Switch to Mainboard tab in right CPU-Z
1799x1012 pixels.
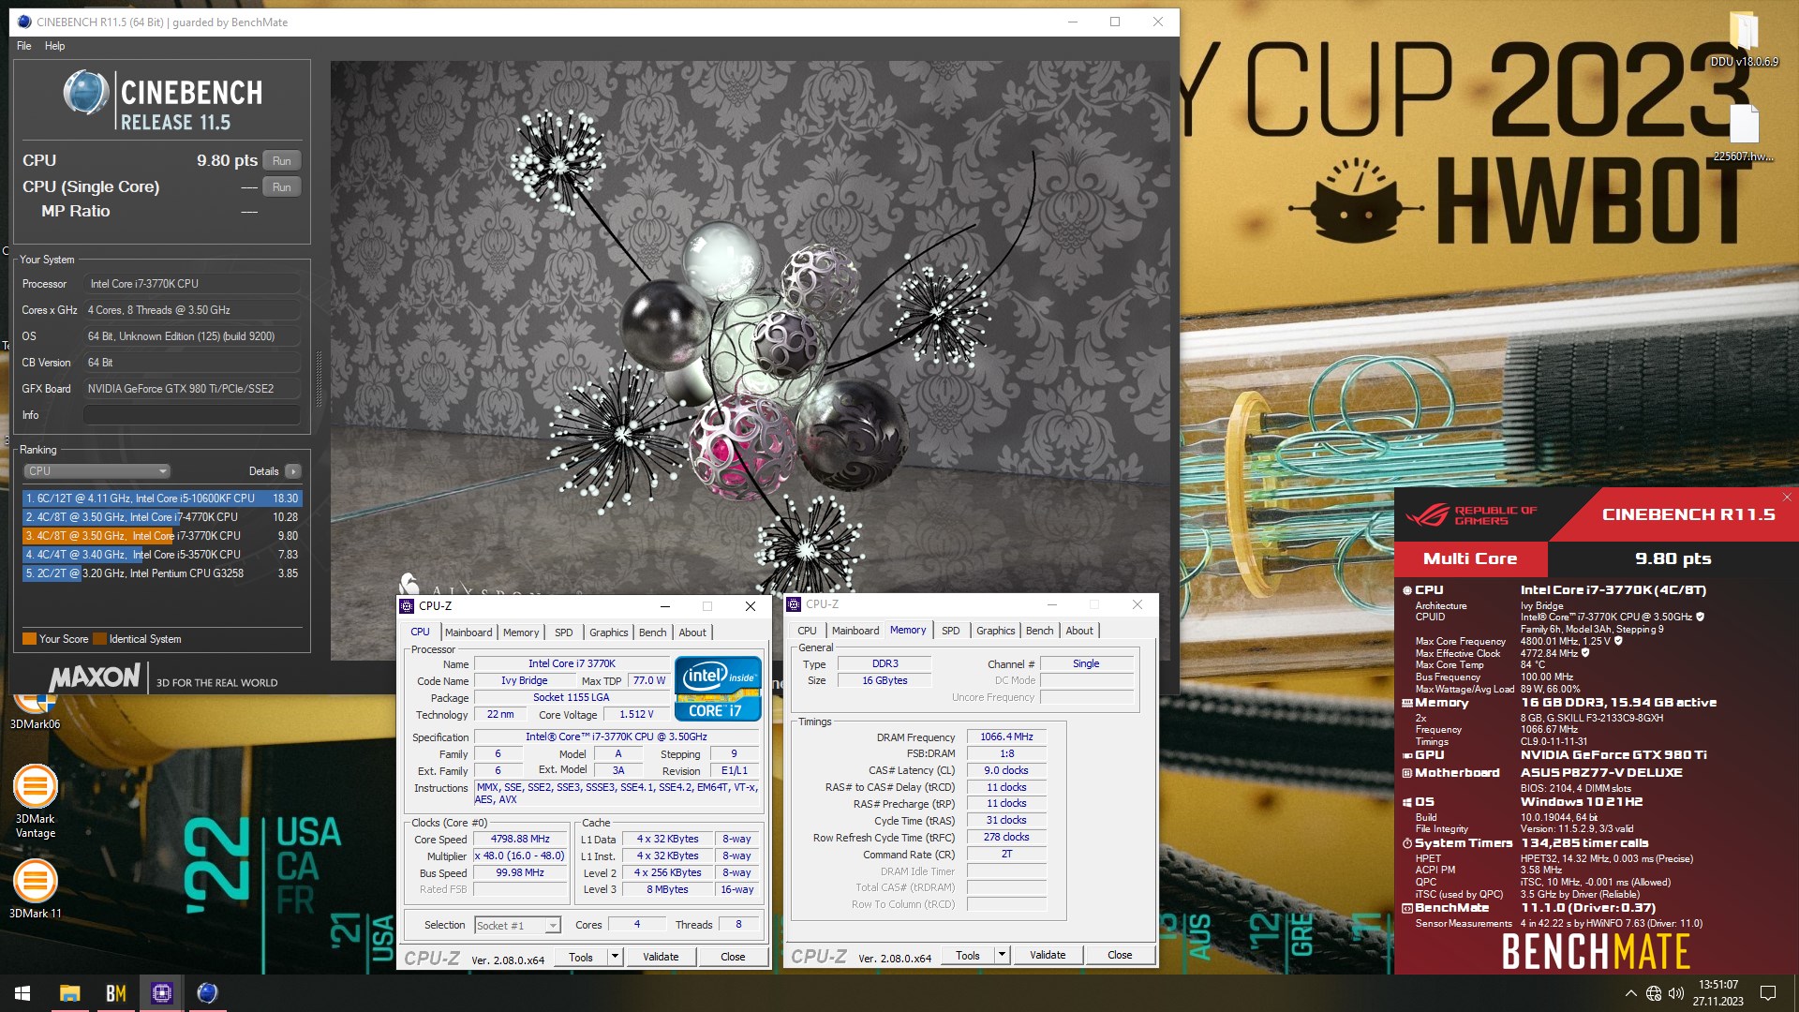855,631
